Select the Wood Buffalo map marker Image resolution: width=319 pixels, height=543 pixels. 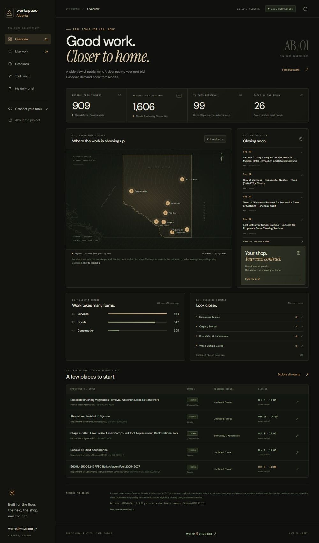(182, 180)
